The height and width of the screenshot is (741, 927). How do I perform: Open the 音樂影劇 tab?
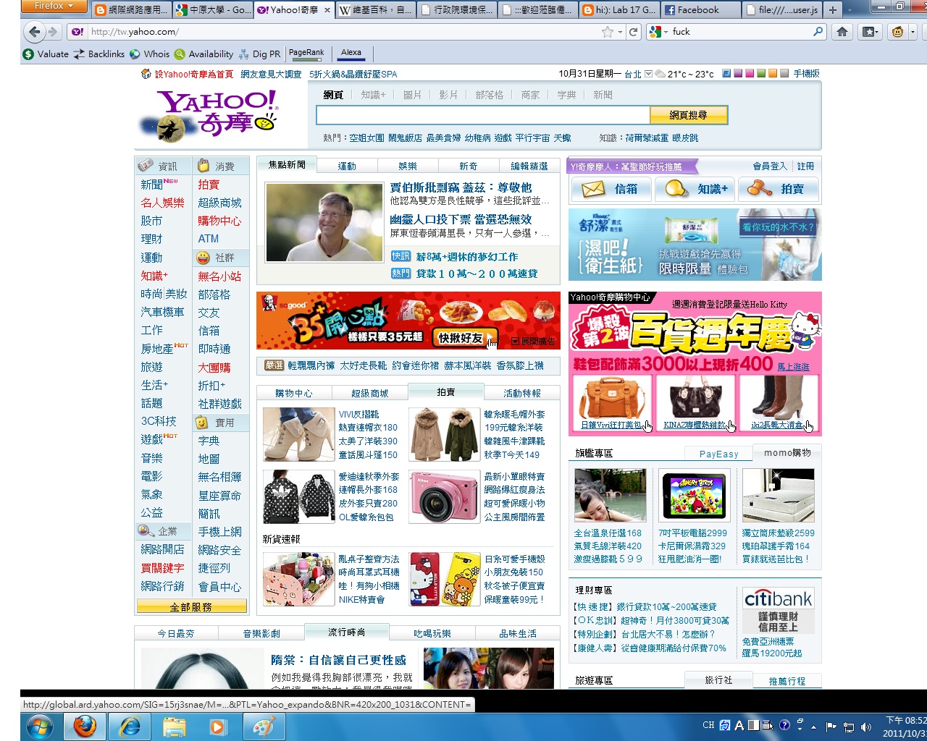click(261, 633)
